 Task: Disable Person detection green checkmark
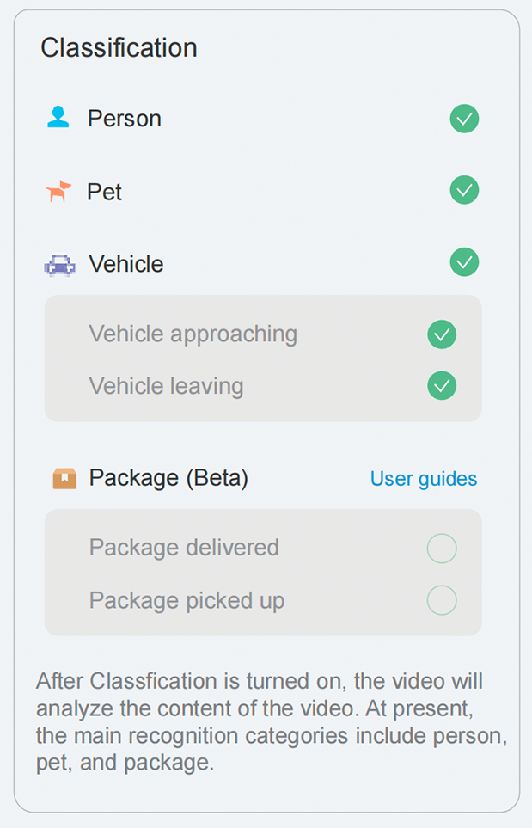pos(464,119)
